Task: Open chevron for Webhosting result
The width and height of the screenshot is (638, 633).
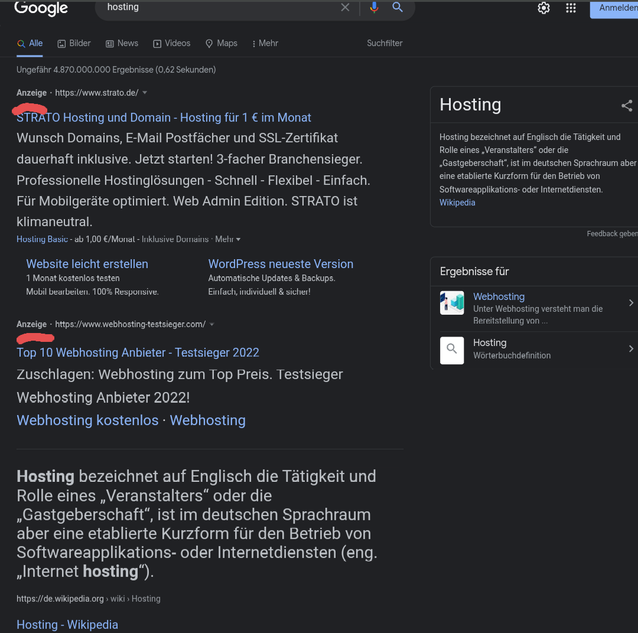Action: pos(631,303)
